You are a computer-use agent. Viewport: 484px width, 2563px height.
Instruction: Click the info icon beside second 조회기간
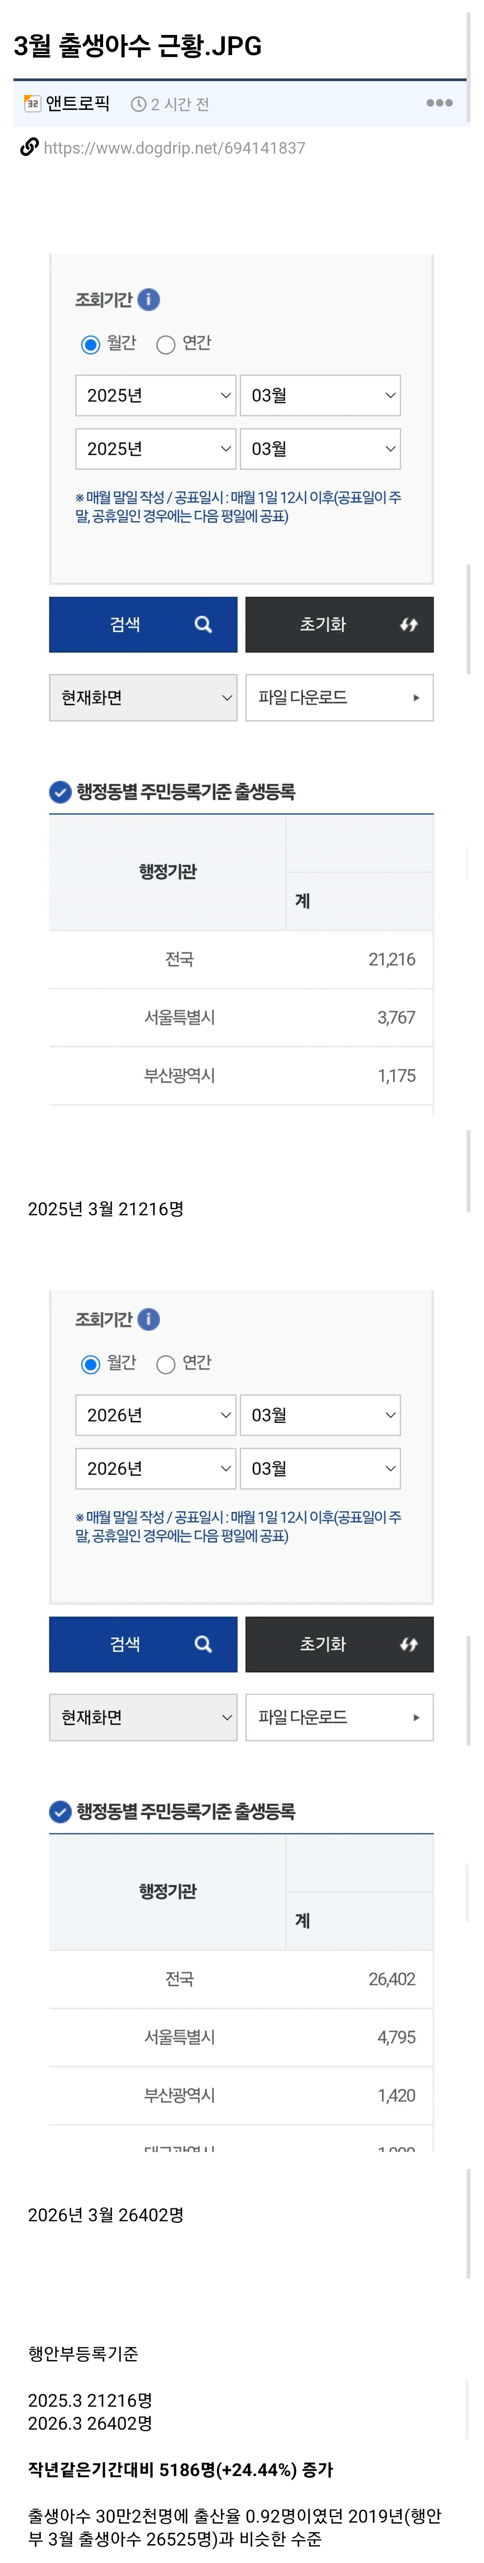[x=148, y=1319]
